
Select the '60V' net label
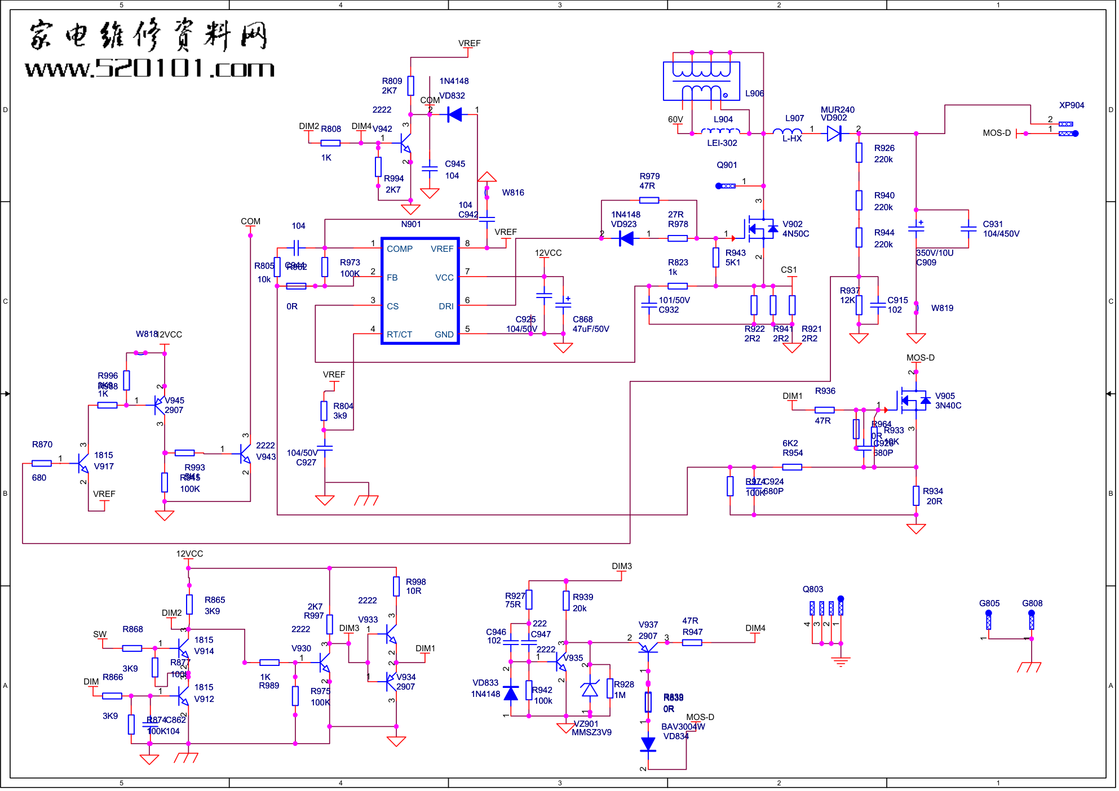pos(675,119)
